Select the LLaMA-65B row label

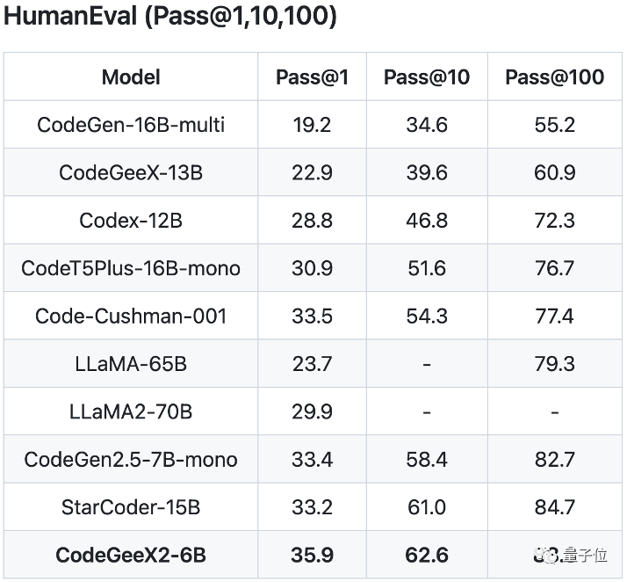[x=131, y=364]
